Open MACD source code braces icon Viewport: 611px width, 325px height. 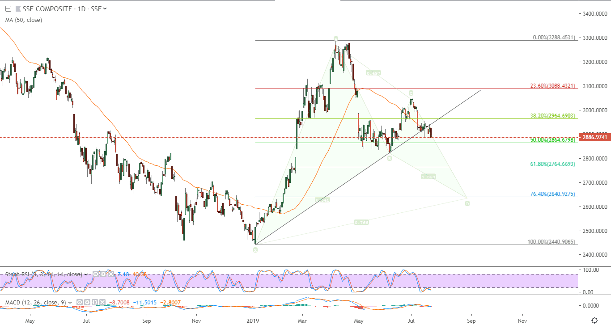[95, 302]
